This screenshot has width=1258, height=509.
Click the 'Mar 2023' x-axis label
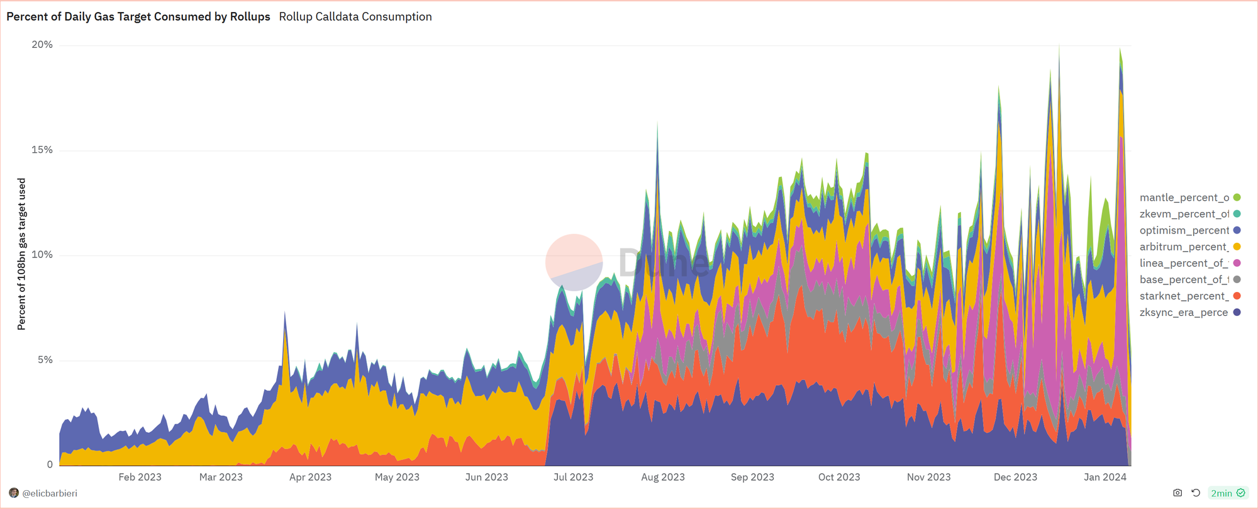221,477
